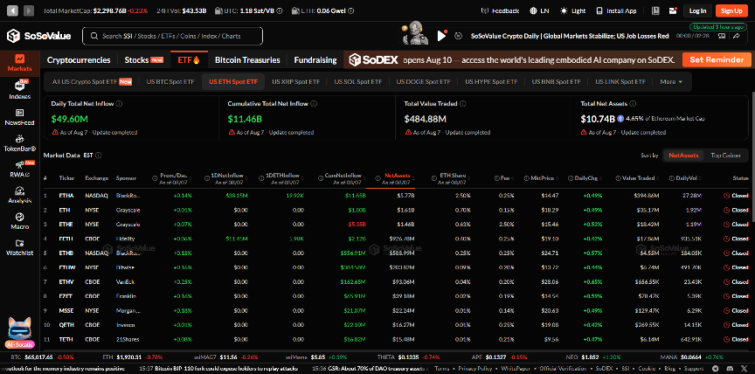Open the docs book icon
This screenshot has height=374, width=755.
pyautogui.click(x=655, y=10)
